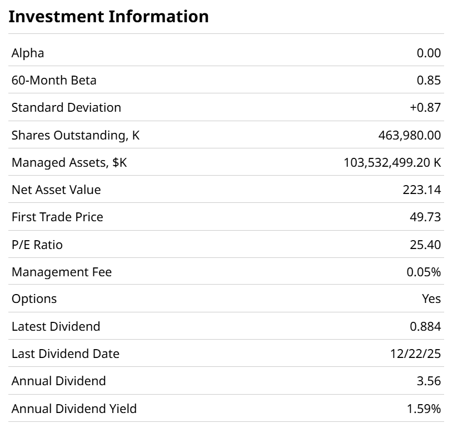Click the Standard Deviation label
This screenshot has width=453, height=423.
click(x=66, y=107)
